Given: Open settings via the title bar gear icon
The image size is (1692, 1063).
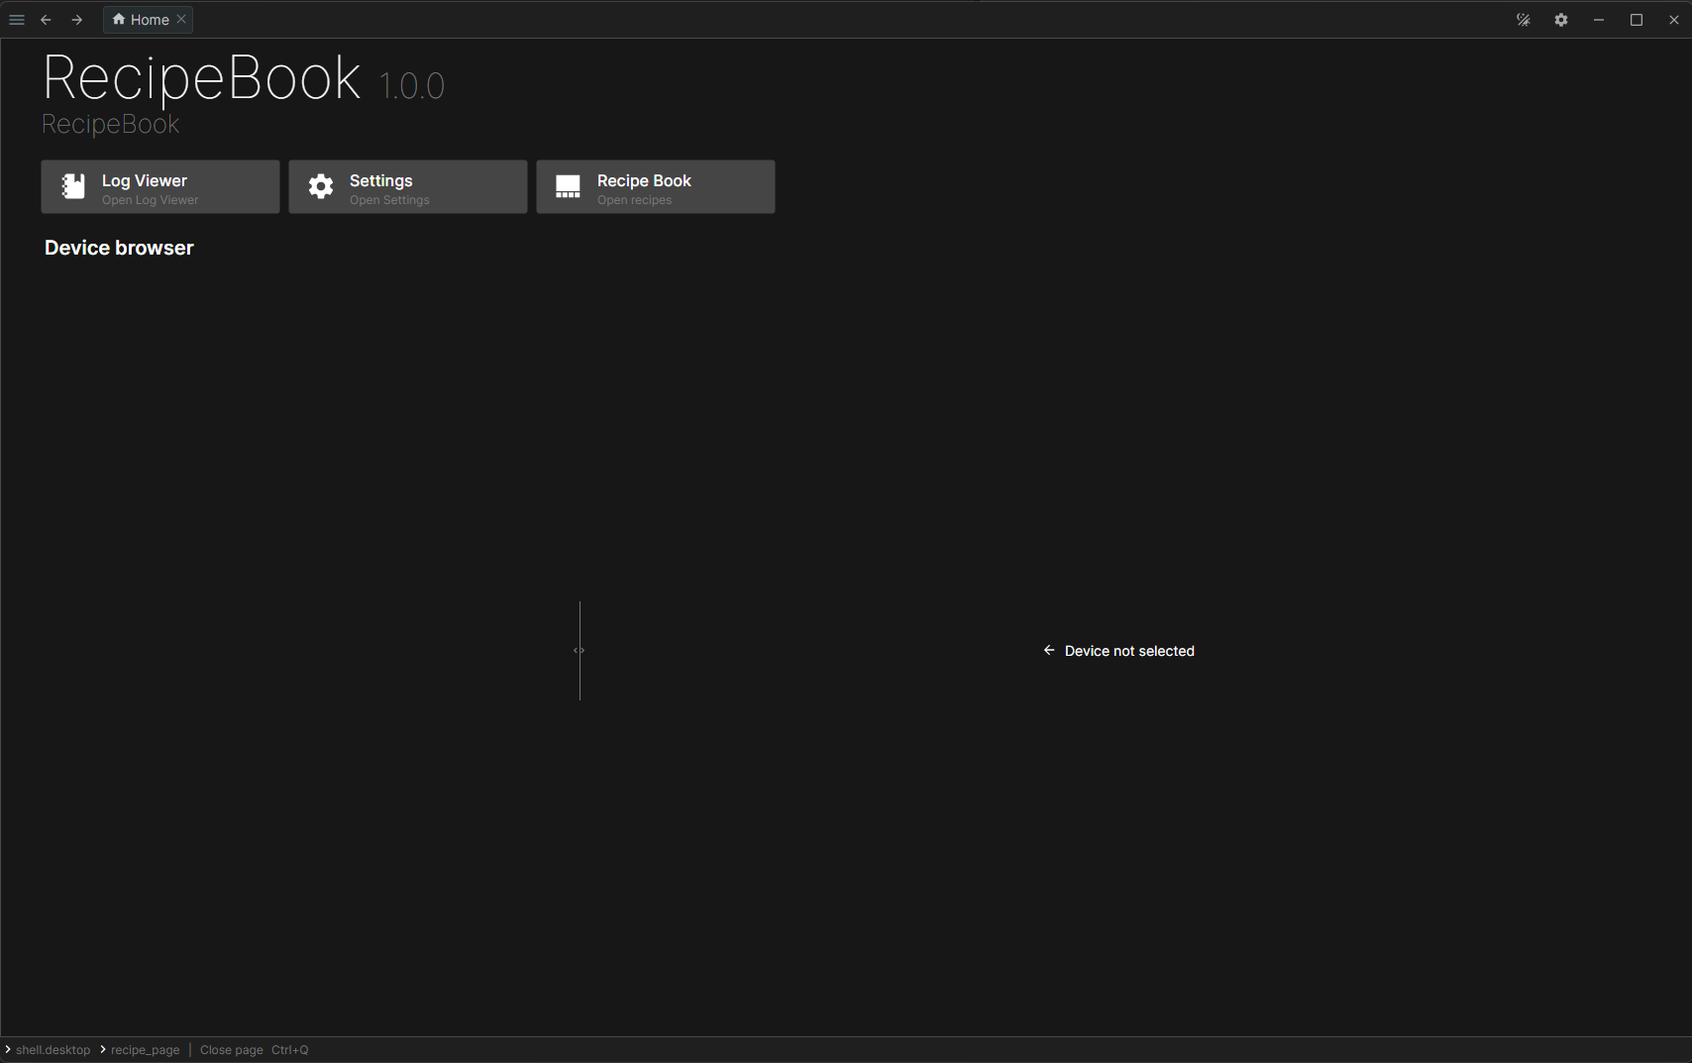Looking at the screenshot, I should [x=1561, y=19].
